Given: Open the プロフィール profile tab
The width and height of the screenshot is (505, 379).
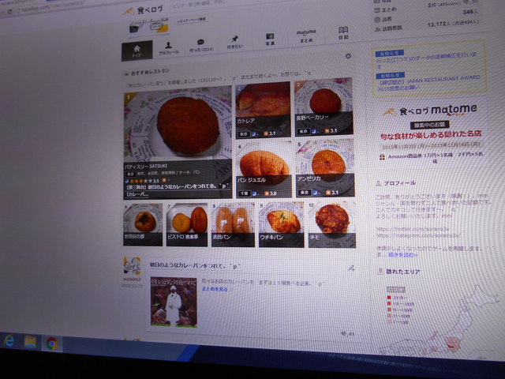Looking at the screenshot, I should tap(168, 49).
